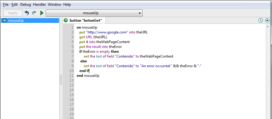Open the Debug menu
The height and width of the screenshot is (119, 272).
pyautogui.click(x=25, y=5)
